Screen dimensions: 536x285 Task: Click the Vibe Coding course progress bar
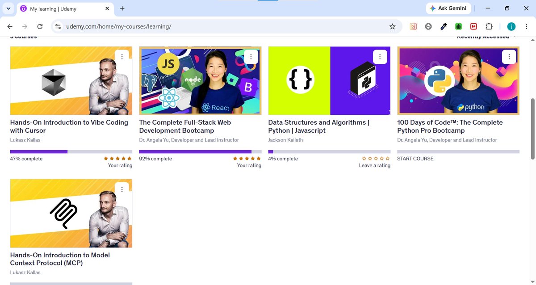pos(71,152)
